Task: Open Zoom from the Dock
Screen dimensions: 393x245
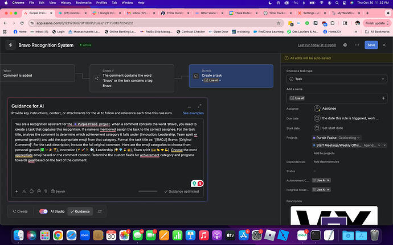Action: pos(85,235)
